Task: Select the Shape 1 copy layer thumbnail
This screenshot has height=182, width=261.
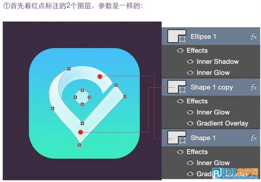Action: tap(177, 87)
